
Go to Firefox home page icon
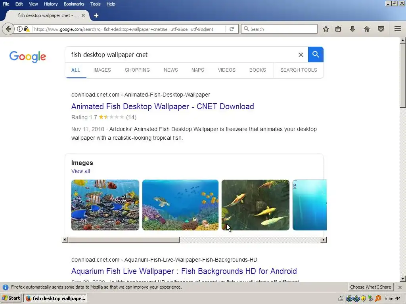click(367, 29)
